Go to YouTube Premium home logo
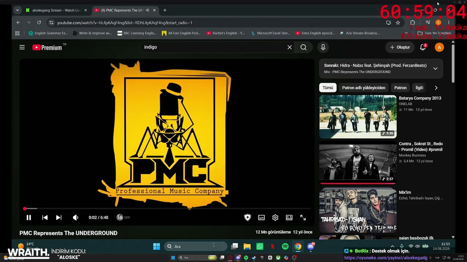 point(47,47)
